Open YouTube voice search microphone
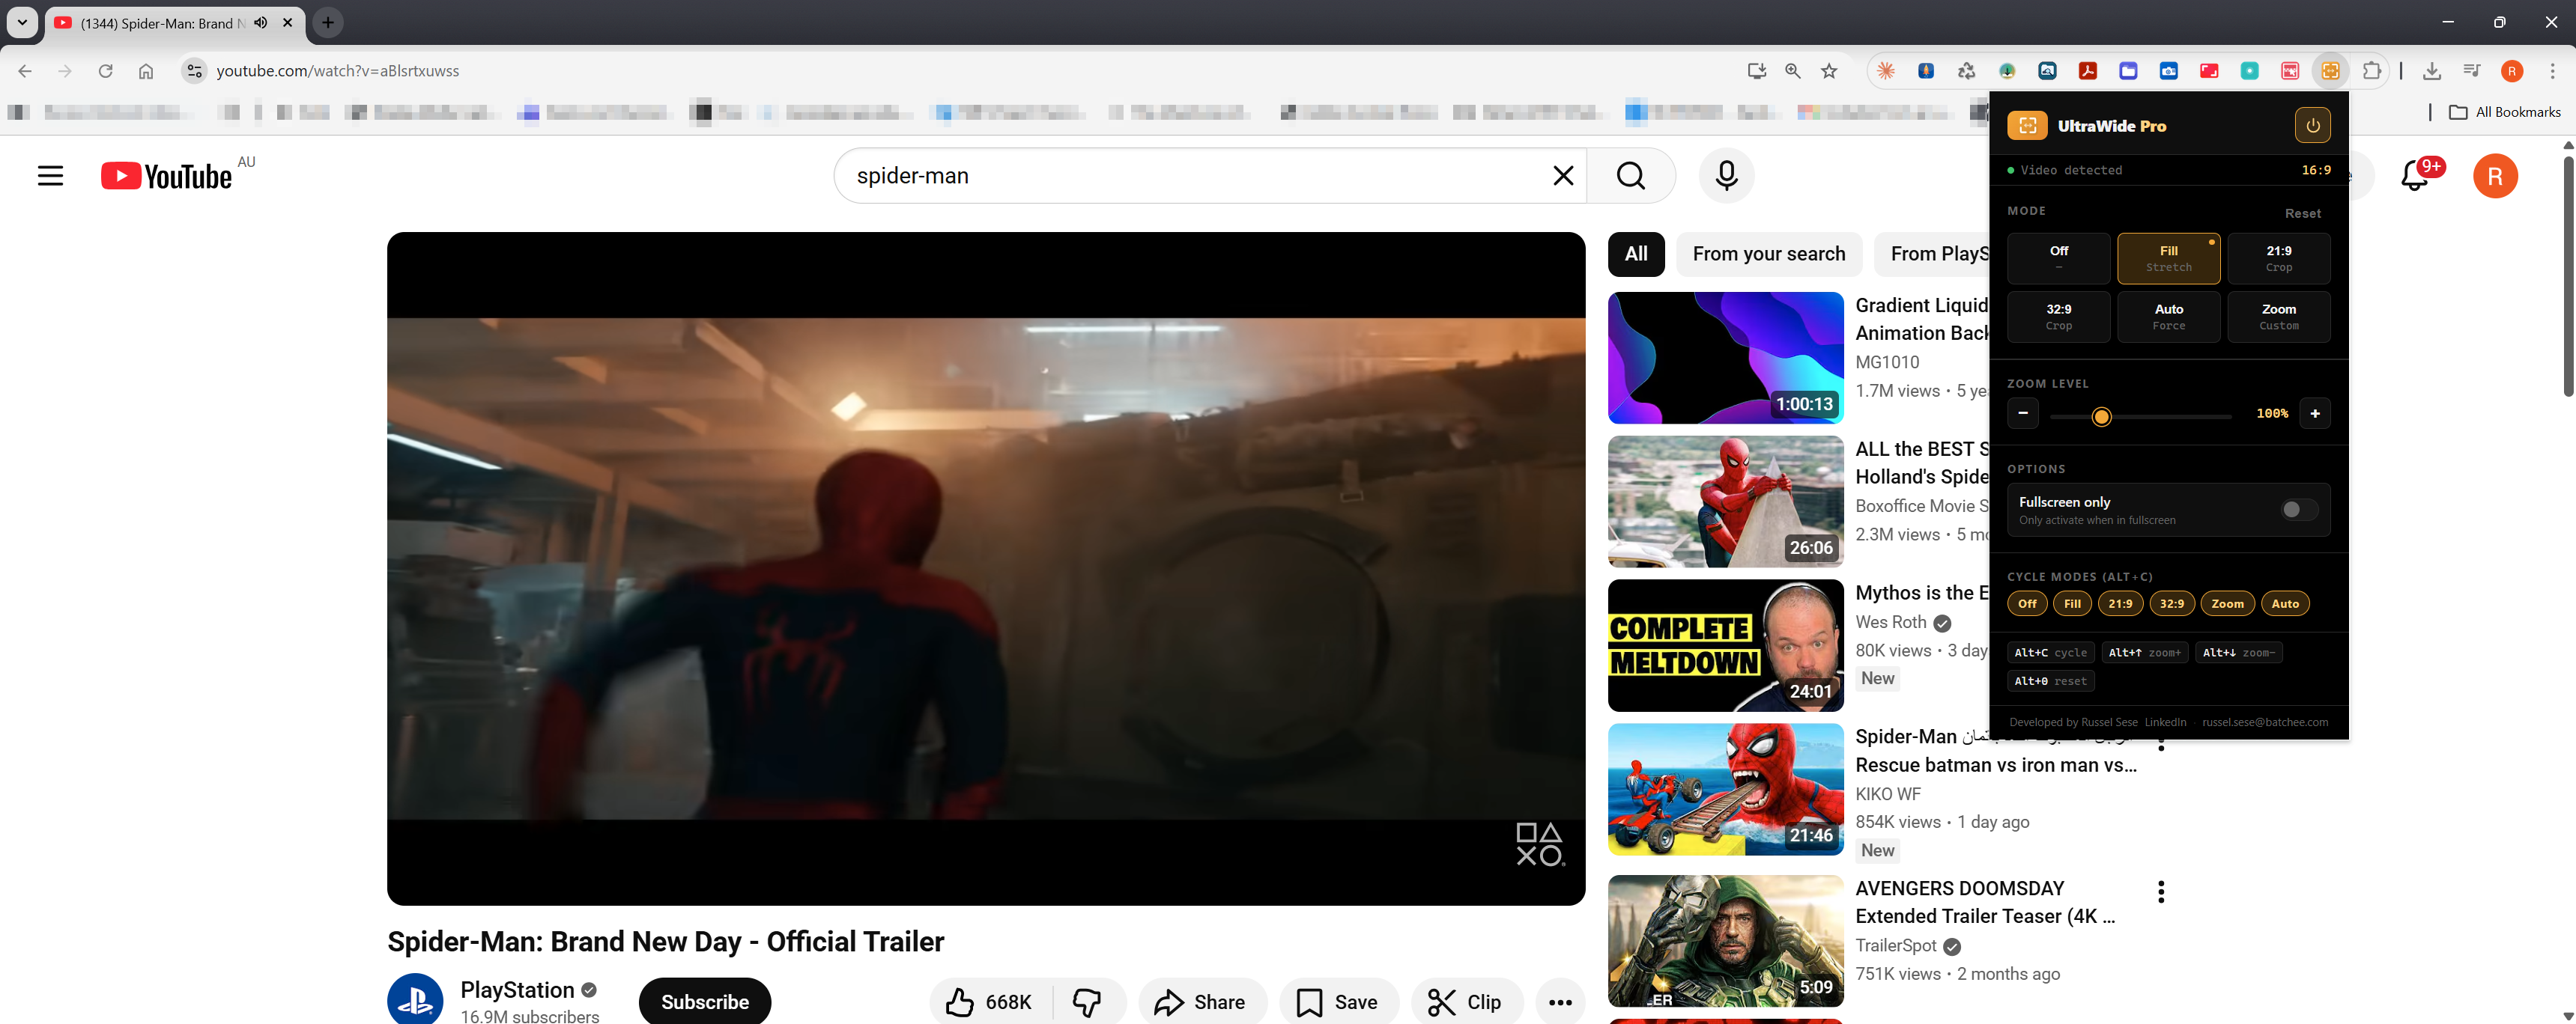This screenshot has width=2576, height=1024. 1726,176
